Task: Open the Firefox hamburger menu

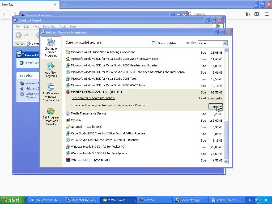Action: click(x=267, y=14)
